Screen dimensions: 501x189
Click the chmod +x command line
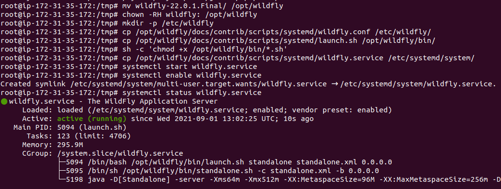click(205, 50)
